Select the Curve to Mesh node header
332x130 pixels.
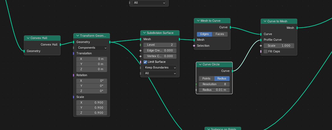click(279, 21)
